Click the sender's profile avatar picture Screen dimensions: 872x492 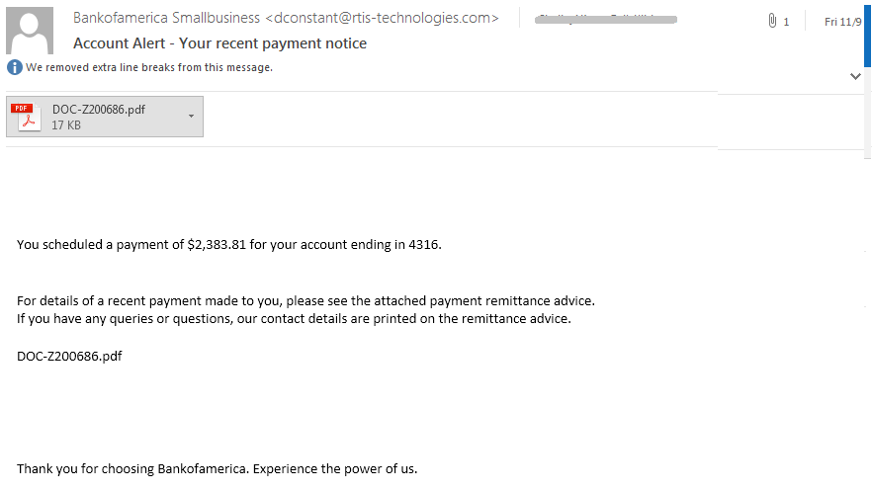click(30, 31)
